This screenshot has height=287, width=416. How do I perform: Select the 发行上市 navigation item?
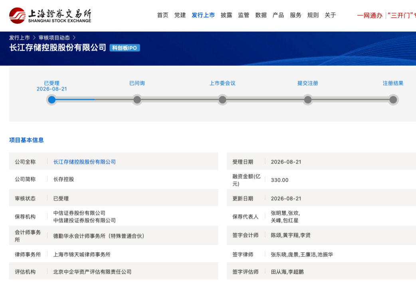(x=203, y=15)
